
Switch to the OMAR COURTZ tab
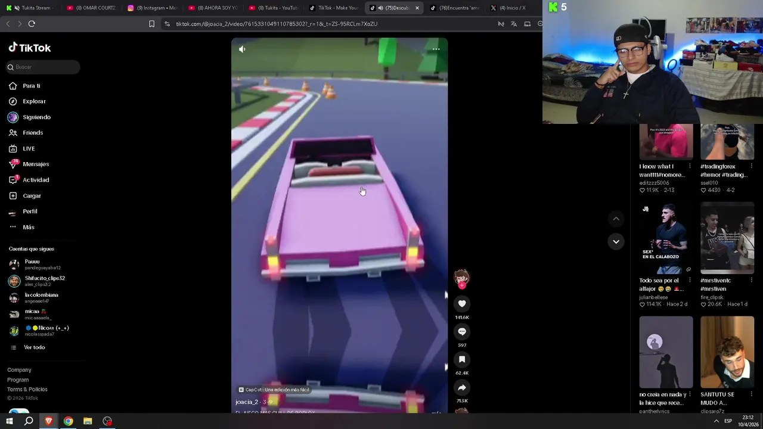(91, 8)
